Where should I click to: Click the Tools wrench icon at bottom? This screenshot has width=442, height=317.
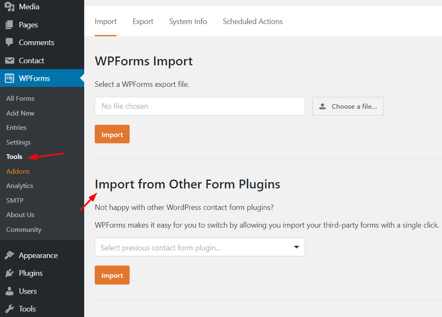(9, 309)
